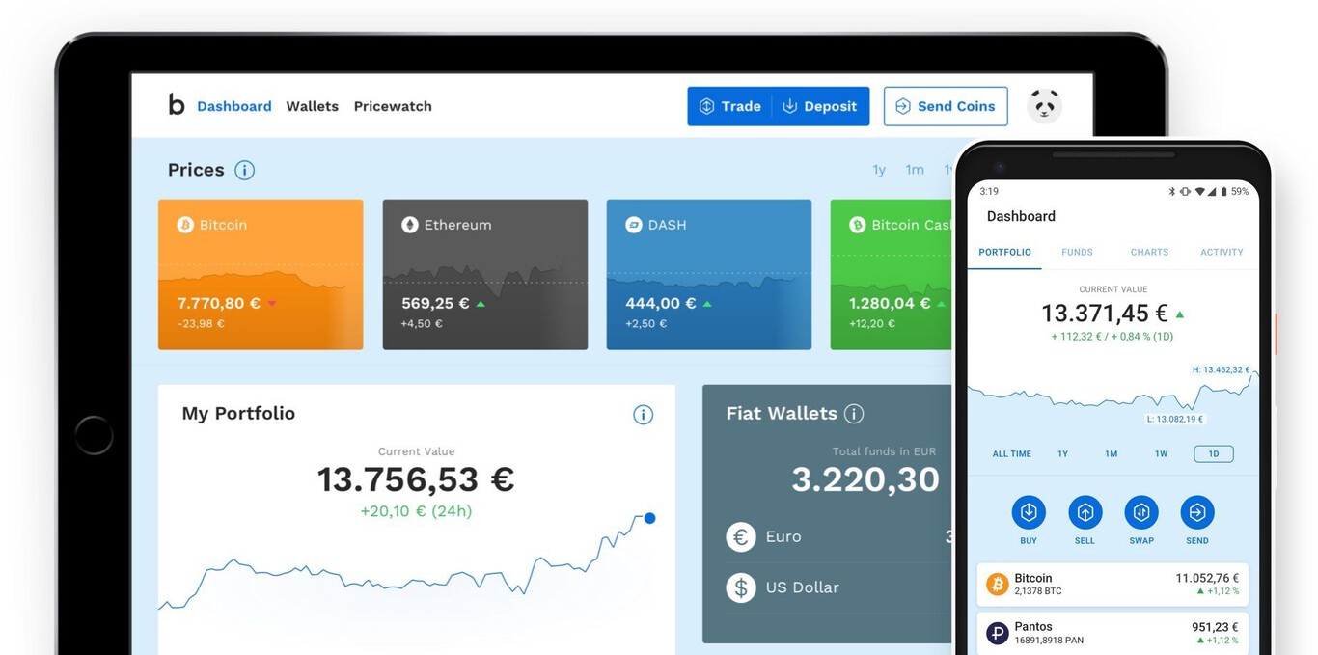
Task: Click the portfolio chart endpoint marker
Action: pyautogui.click(x=649, y=518)
